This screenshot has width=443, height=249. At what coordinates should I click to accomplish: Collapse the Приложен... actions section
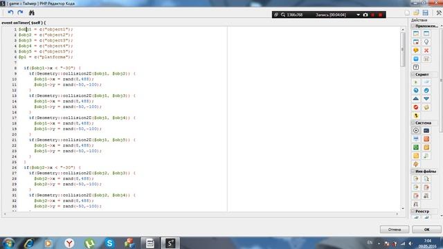pos(413,26)
